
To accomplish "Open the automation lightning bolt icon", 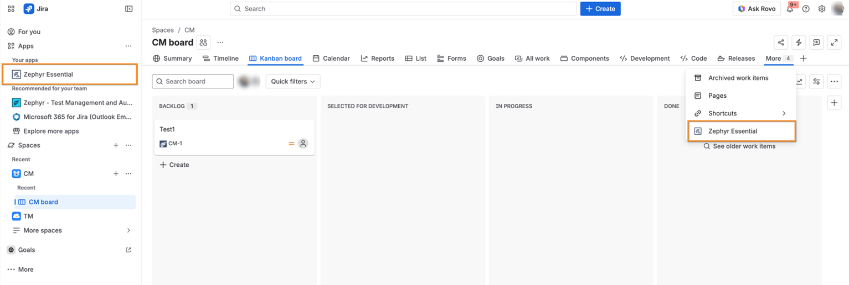I will pyautogui.click(x=799, y=43).
